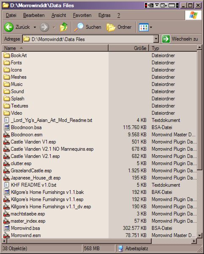Sort by the Größe column header
The image size is (204, 254).
(129, 48)
